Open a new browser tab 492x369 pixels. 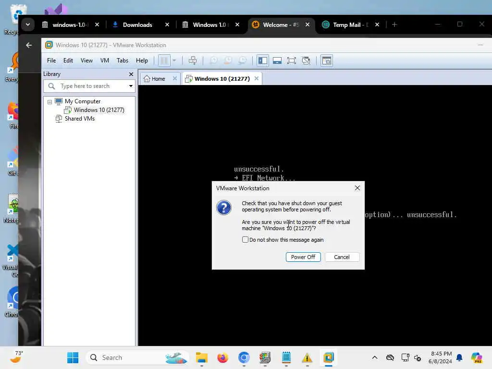[x=394, y=25]
